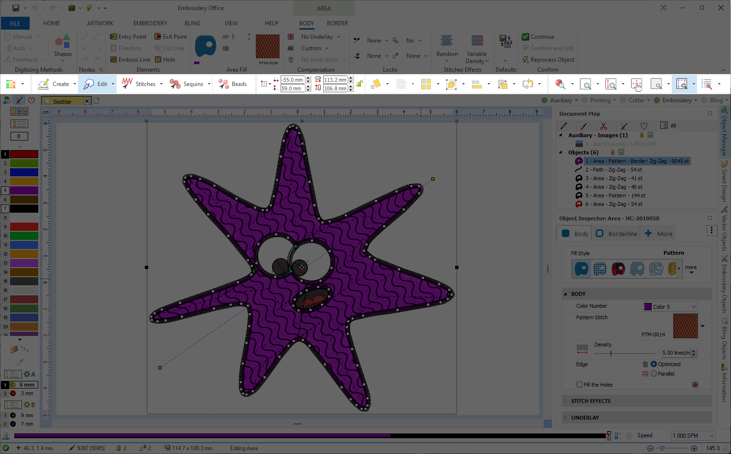The image size is (731, 454).
Task: Select the Shapes tool in ribbon
Action: pyautogui.click(x=63, y=46)
